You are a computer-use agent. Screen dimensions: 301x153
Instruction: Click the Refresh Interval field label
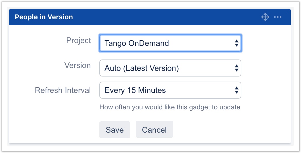pyautogui.click(x=63, y=90)
